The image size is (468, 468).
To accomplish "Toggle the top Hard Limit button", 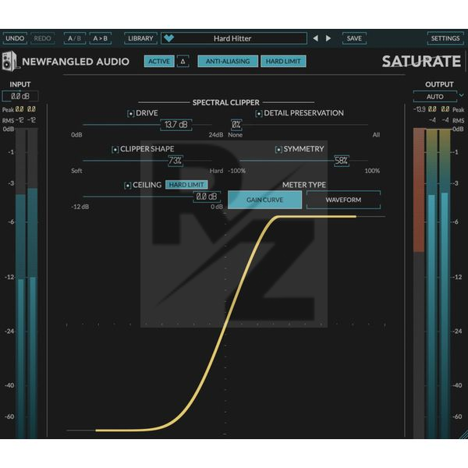I will [x=283, y=61].
